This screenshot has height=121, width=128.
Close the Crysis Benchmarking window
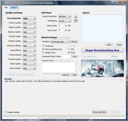(123, 2)
